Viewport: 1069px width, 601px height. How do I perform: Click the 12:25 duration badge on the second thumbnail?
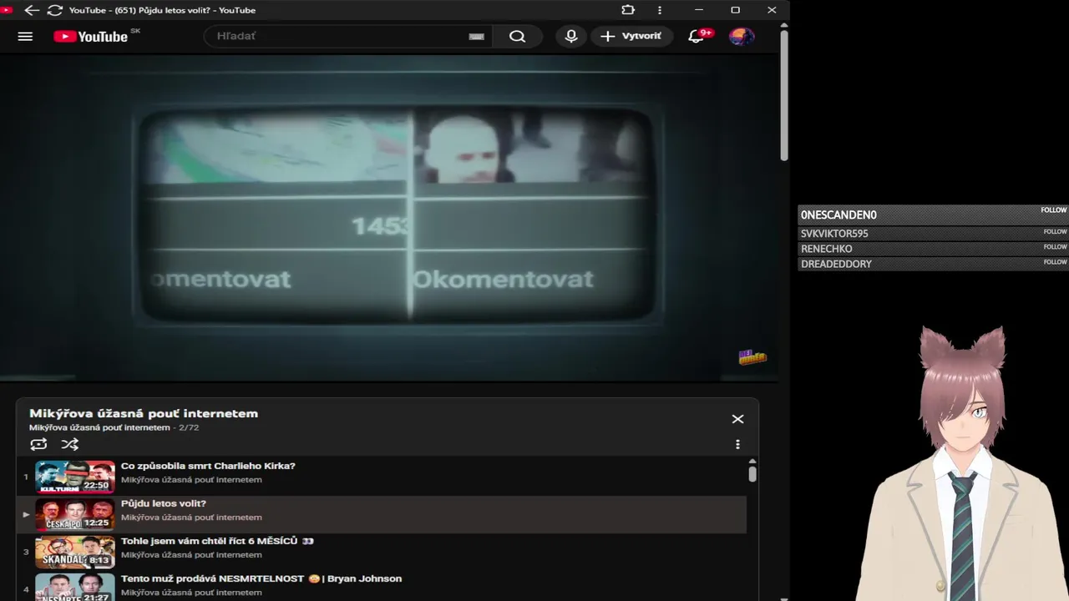click(x=96, y=523)
